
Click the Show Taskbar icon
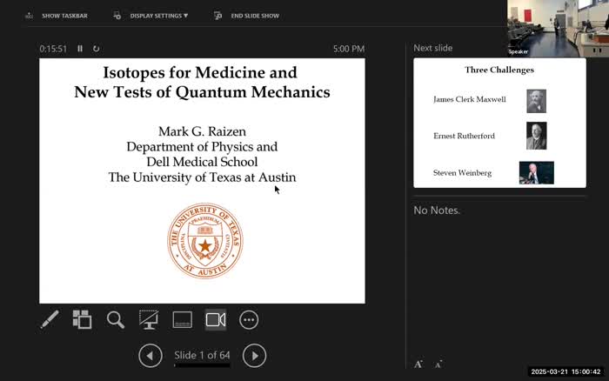pyautogui.click(x=29, y=16)
